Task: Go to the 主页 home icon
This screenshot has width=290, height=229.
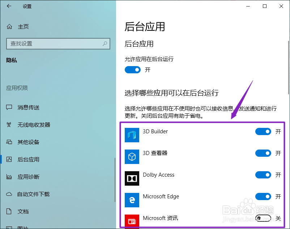Action: coord(9,27)
